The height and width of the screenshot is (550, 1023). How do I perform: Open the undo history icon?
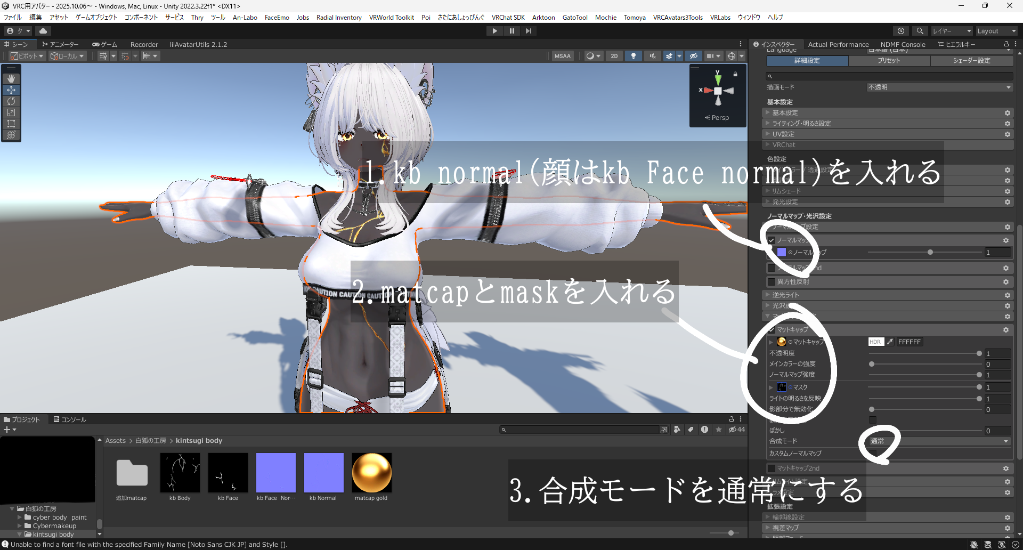(901, 31)
